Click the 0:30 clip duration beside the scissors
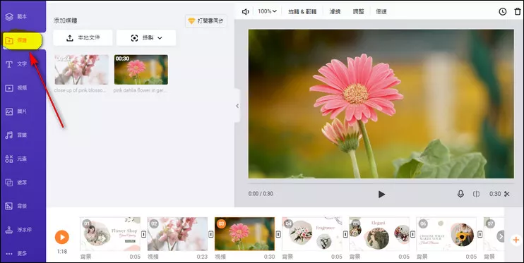 click(x=495, y=194)
